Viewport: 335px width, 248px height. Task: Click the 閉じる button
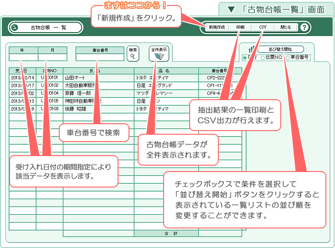click(x=286, y=27)
